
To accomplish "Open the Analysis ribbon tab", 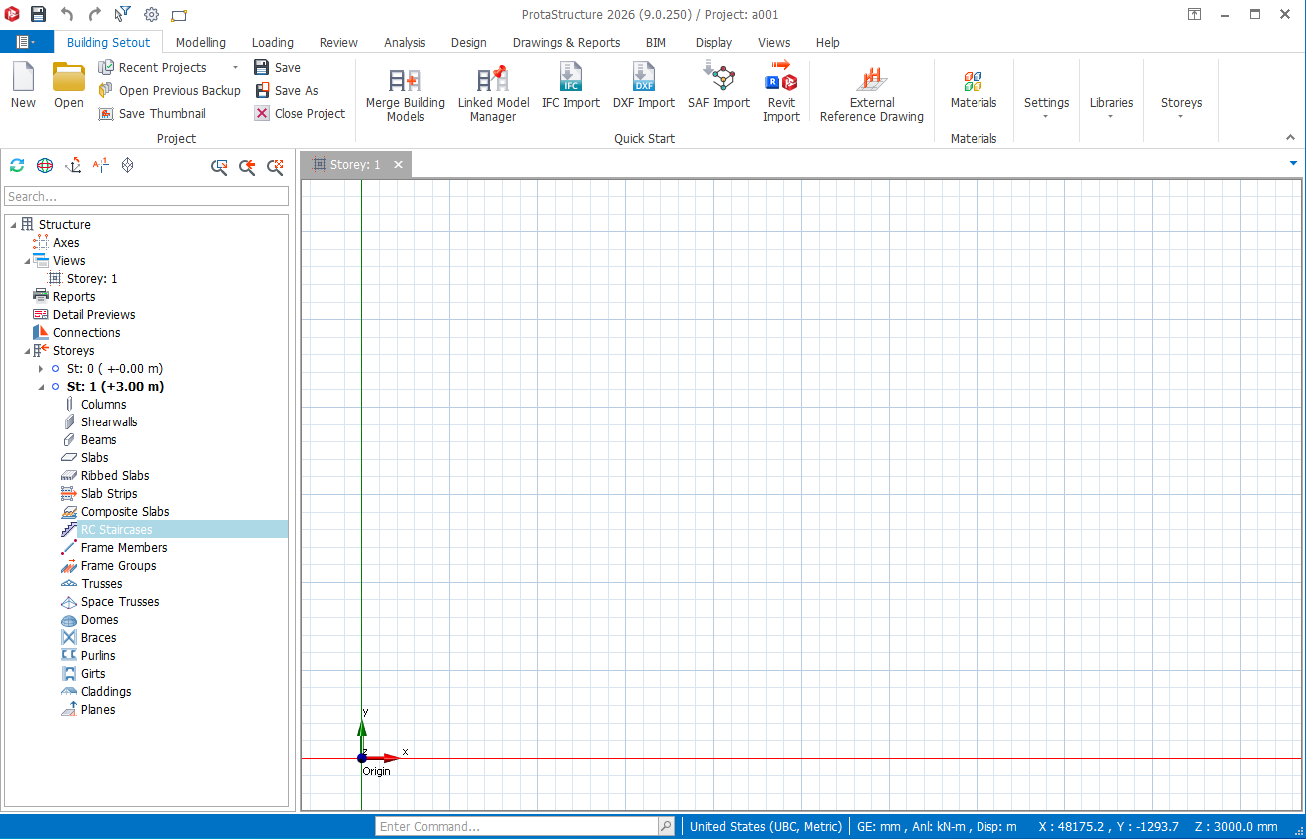I will pos(404,43).
